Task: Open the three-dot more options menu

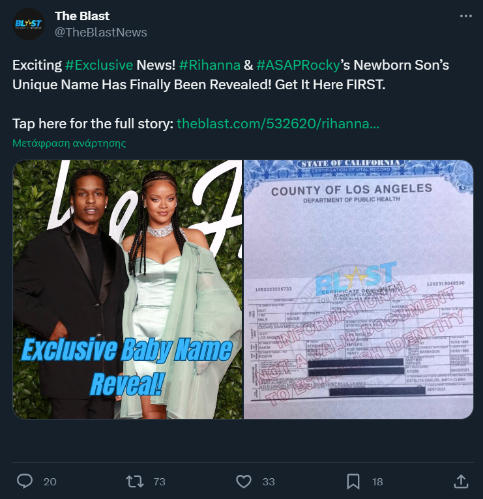Action: coord(466,16)
